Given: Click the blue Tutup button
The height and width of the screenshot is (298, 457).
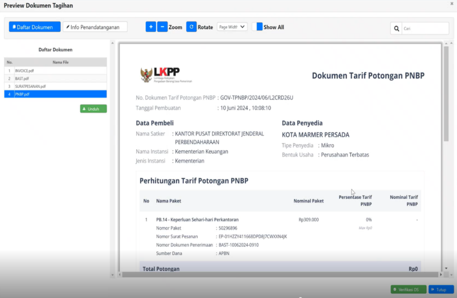Looking at the screenshot, I should (x=441, y=289).
